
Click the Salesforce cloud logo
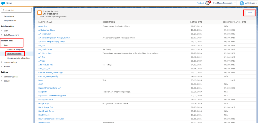3,3
